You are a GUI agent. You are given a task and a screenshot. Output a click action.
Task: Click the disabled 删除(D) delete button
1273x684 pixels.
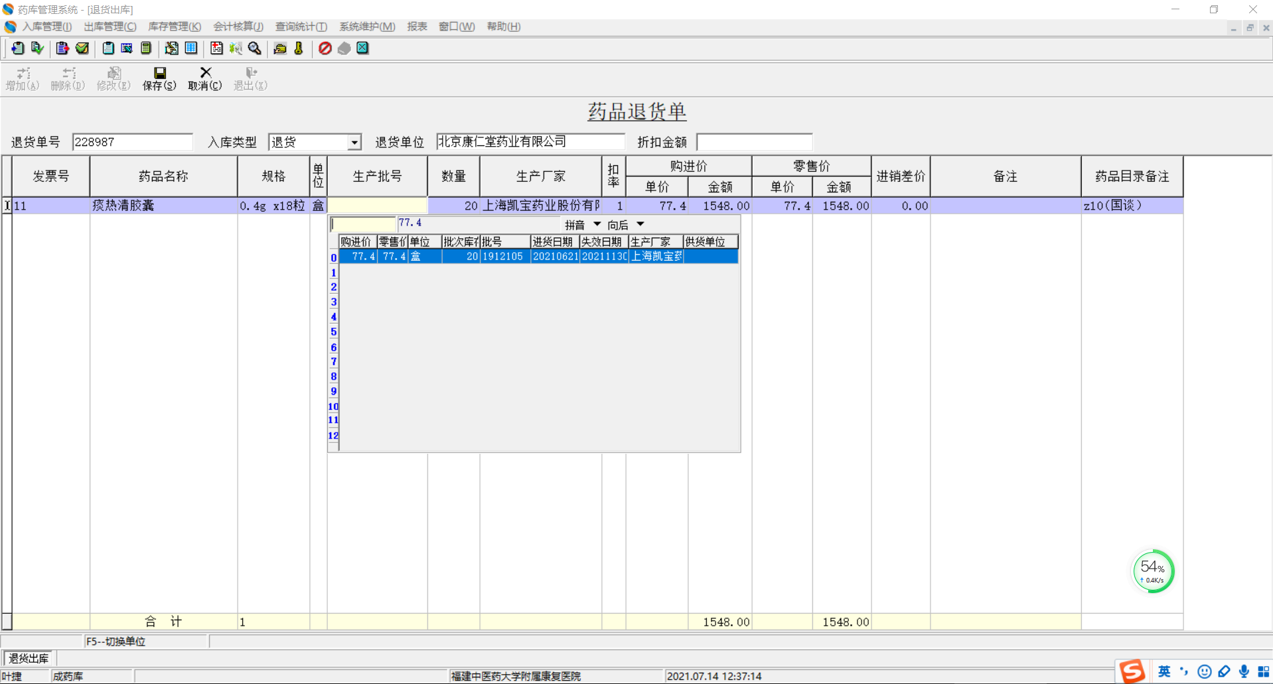(68, 79)
